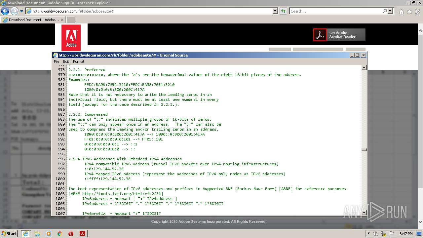Click the source viewer scrollbar thumb
Screen dimensions: 423x238
click(x=364, y=150)
